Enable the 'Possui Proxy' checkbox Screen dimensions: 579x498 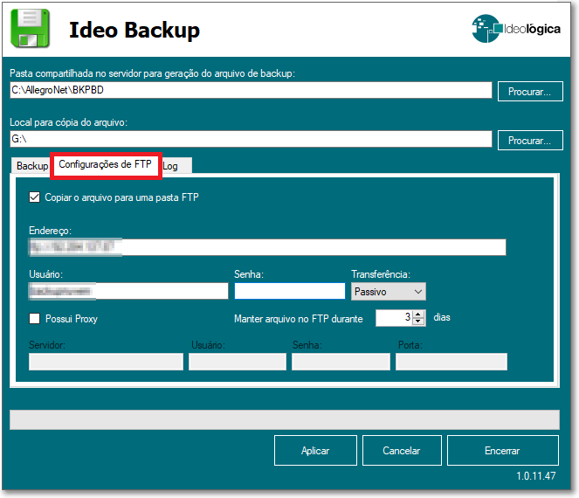(x=34, y=318)
